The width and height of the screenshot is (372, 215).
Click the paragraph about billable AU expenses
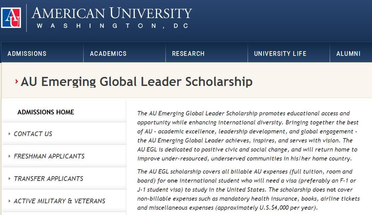(248, 190)
